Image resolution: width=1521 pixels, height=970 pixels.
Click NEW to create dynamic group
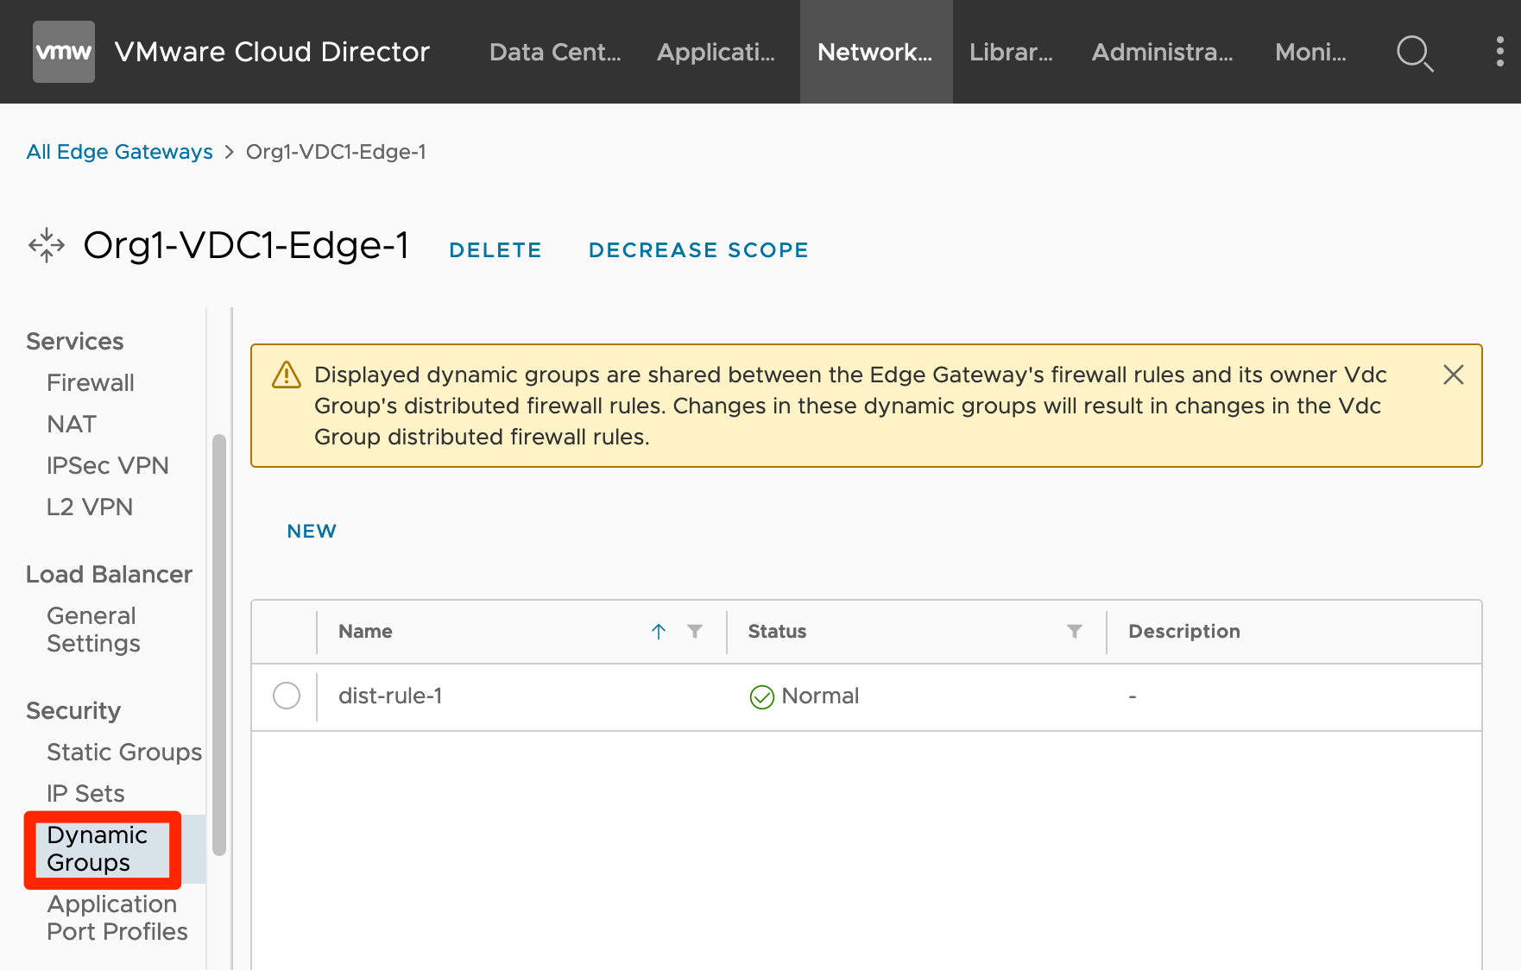coord(312,531)
